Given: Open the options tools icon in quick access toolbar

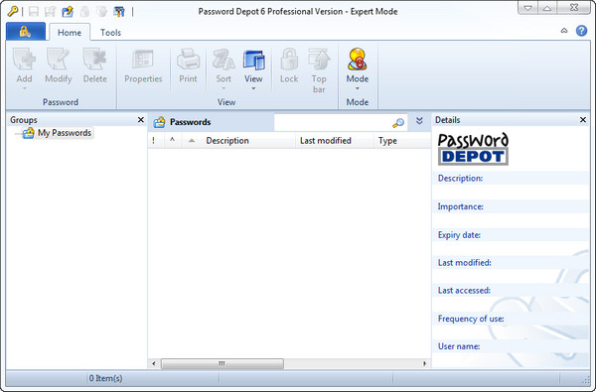Looking at the screenshot, I should (x=119, y=11).
